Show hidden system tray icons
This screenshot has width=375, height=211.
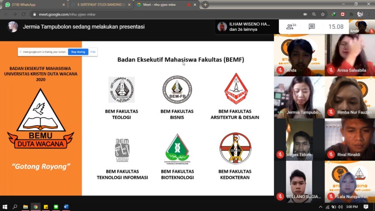tap(320, 207)
